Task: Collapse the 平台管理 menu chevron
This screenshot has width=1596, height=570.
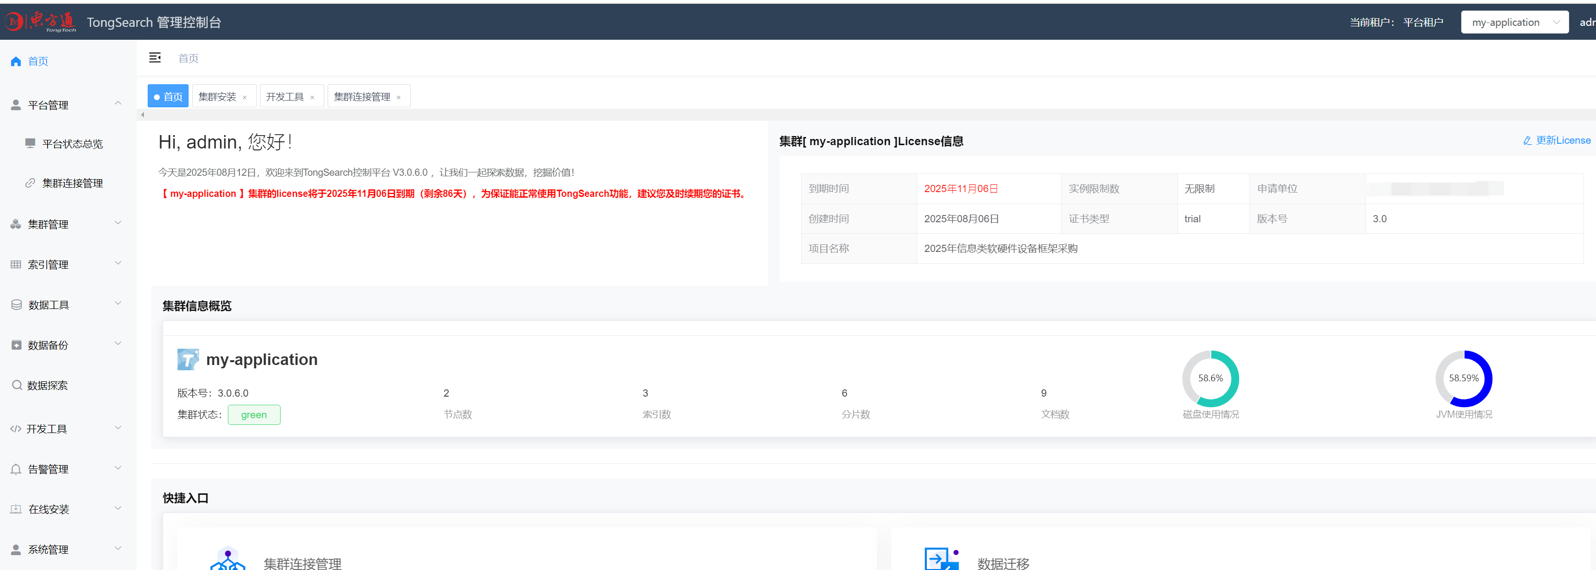Action: tap(118, 103)
